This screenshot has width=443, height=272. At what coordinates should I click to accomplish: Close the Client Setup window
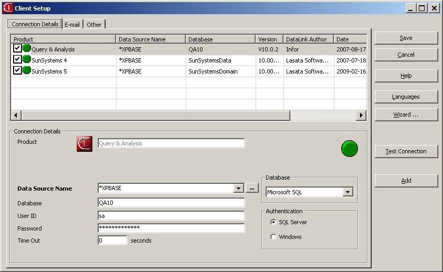click(434, 8)
